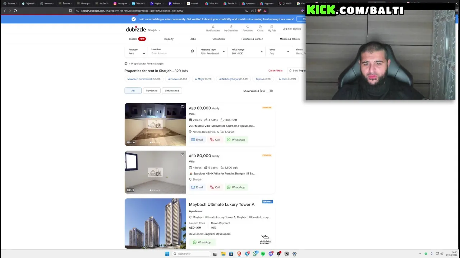
Task: Click the browser address bar URL
Action: 132,11
